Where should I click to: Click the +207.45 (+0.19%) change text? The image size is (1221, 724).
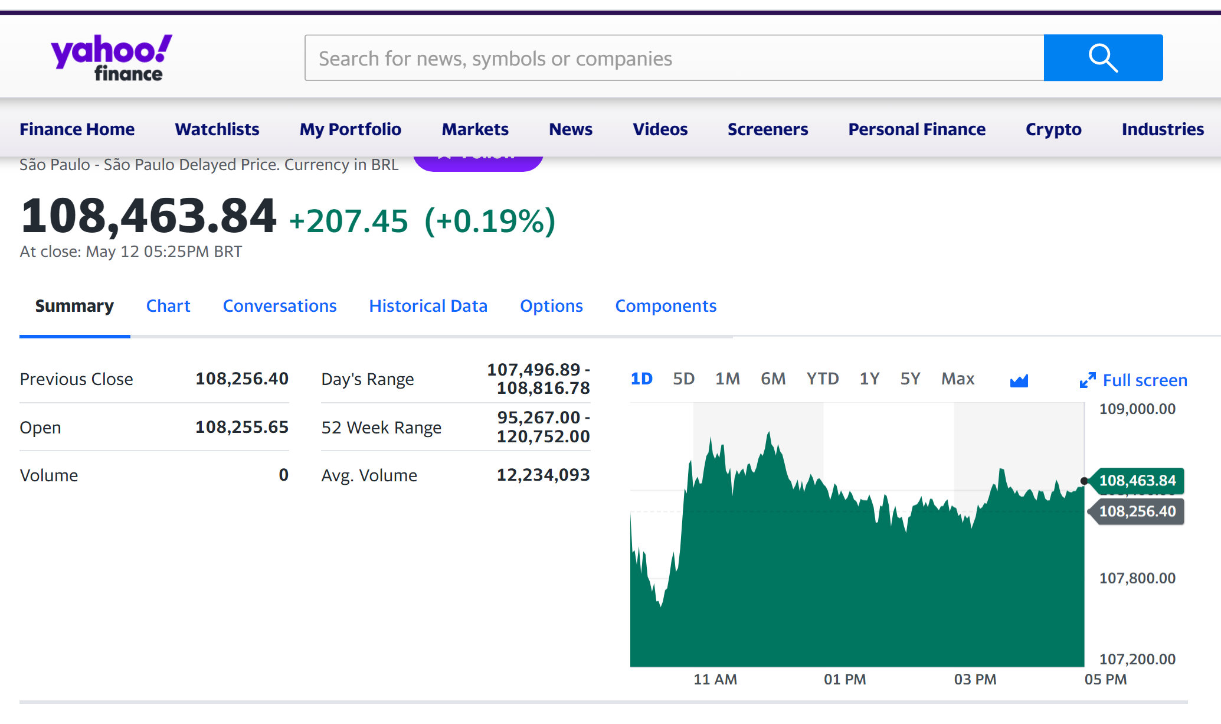click(x=422, y=221)
